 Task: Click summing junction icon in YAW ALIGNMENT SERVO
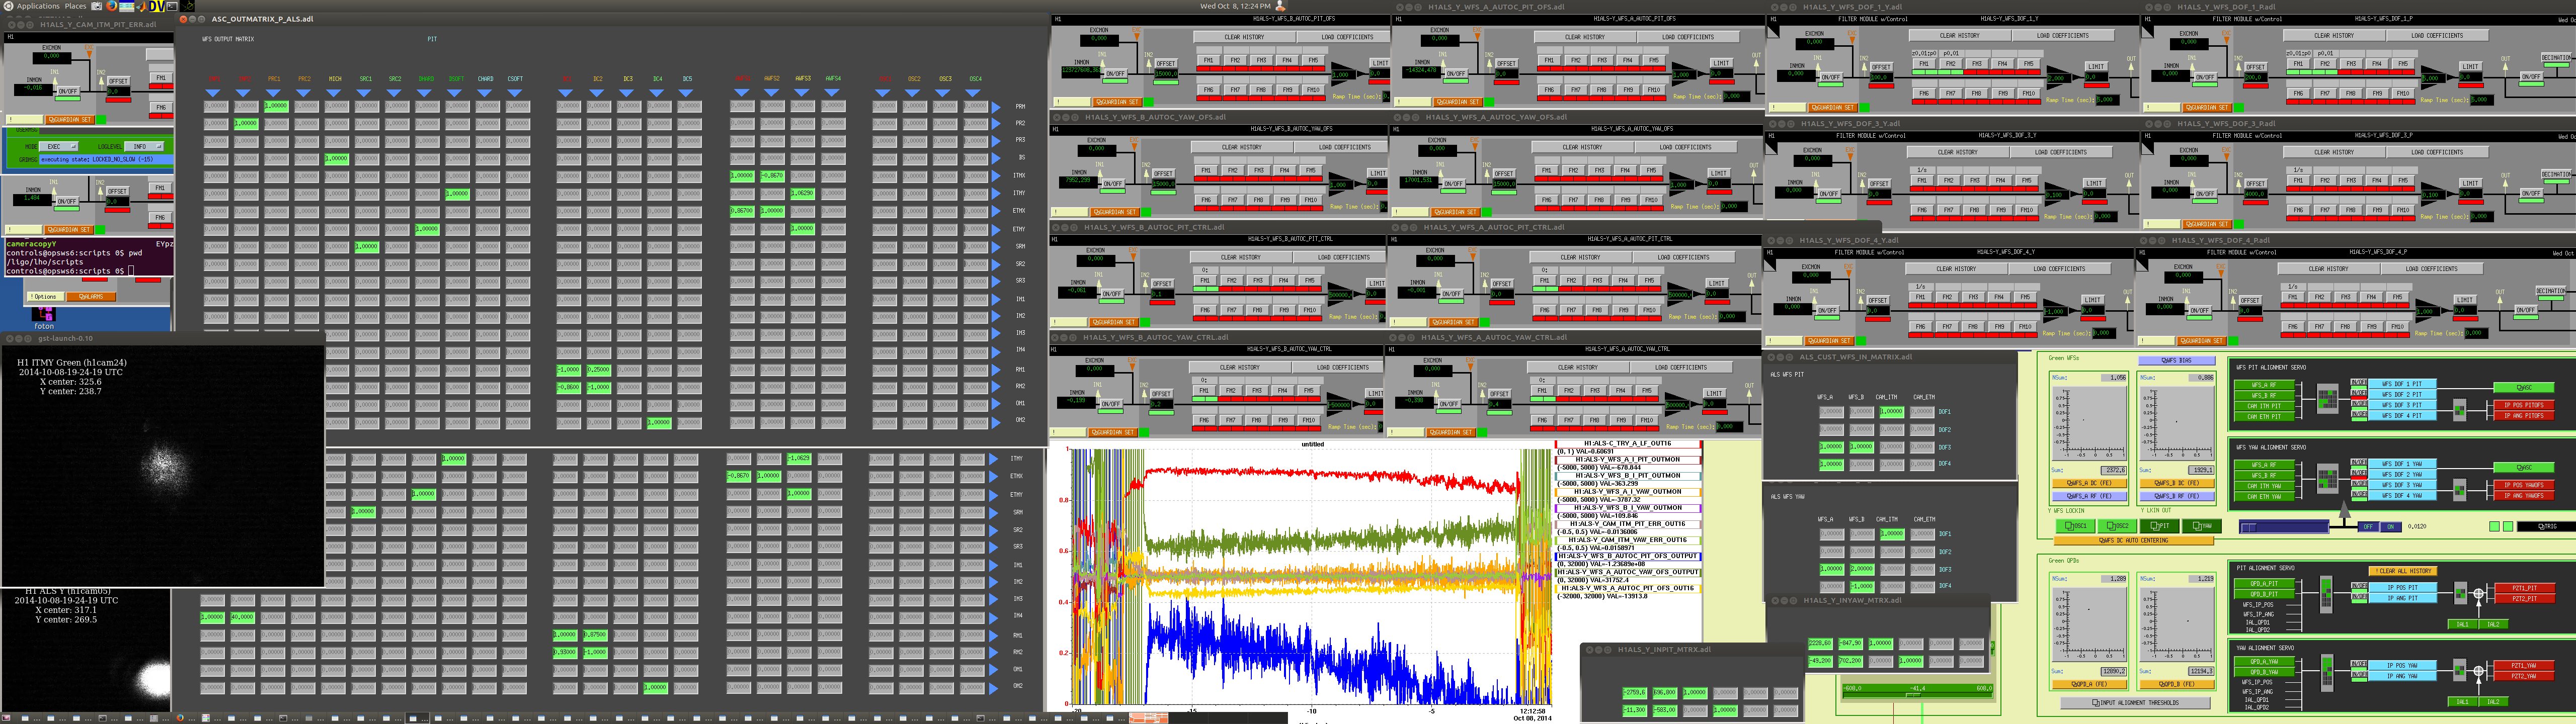[2478, 671]
